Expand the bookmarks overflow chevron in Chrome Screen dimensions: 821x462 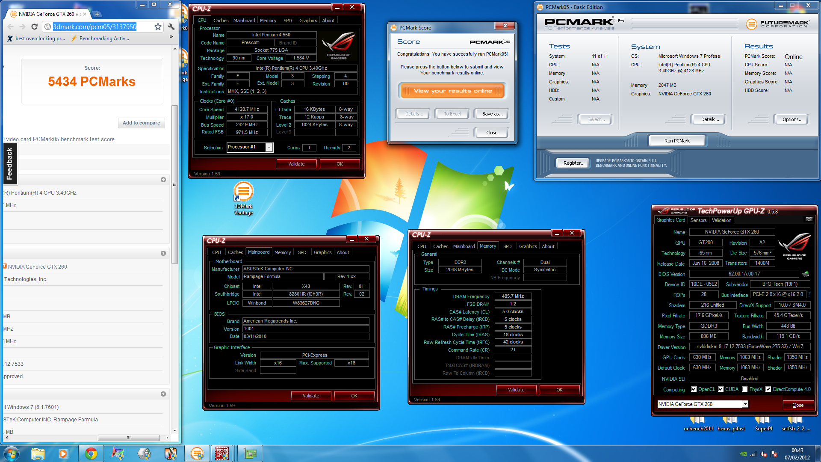pyautogui.click(x=171, y=37)
